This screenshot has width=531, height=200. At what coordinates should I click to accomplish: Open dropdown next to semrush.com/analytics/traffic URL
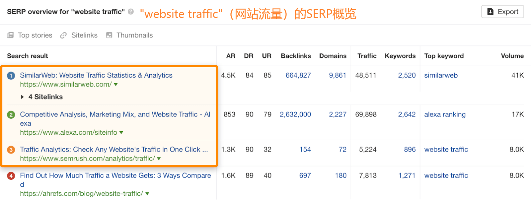tap(159, 159)
